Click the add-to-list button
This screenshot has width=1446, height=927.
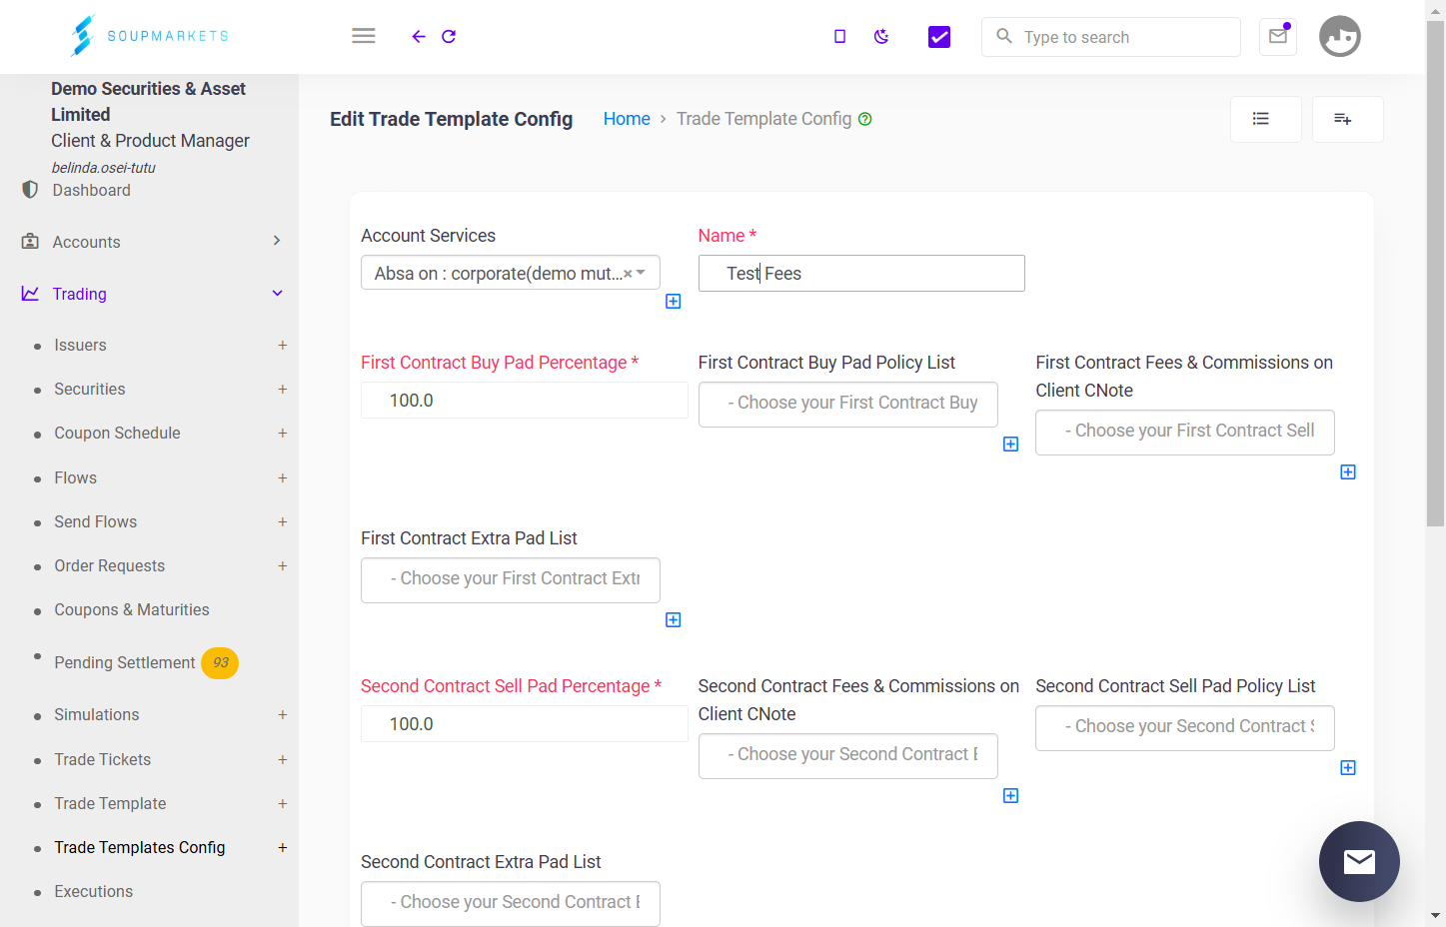pyautogui.click(x=1348, y=120)
